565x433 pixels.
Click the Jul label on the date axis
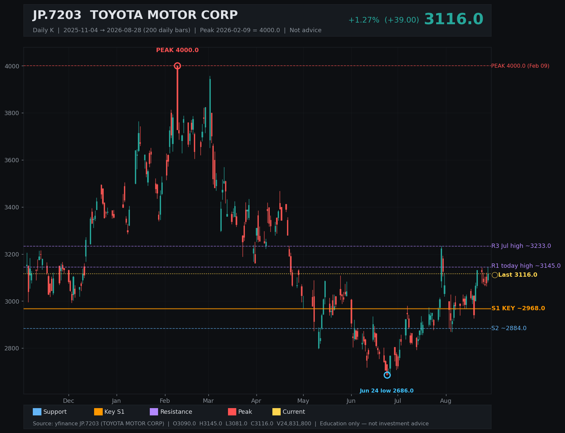(x=398, y=401)
